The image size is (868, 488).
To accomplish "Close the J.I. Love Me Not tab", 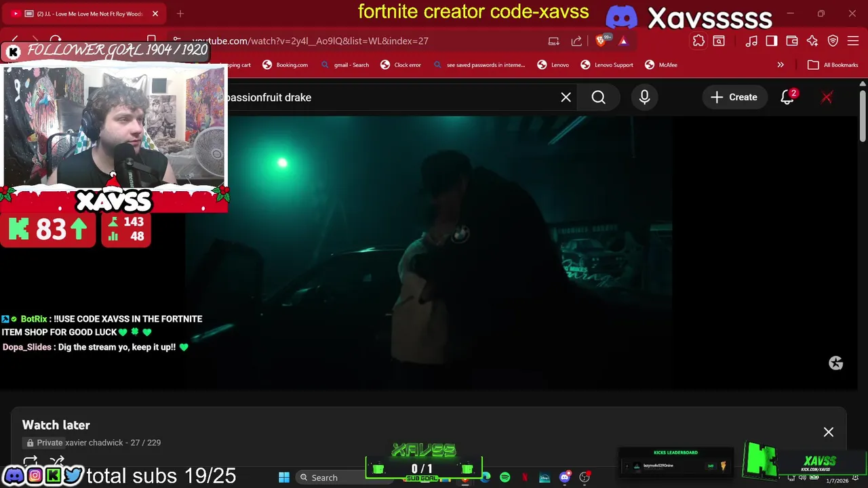I will [x=155, y=14].
